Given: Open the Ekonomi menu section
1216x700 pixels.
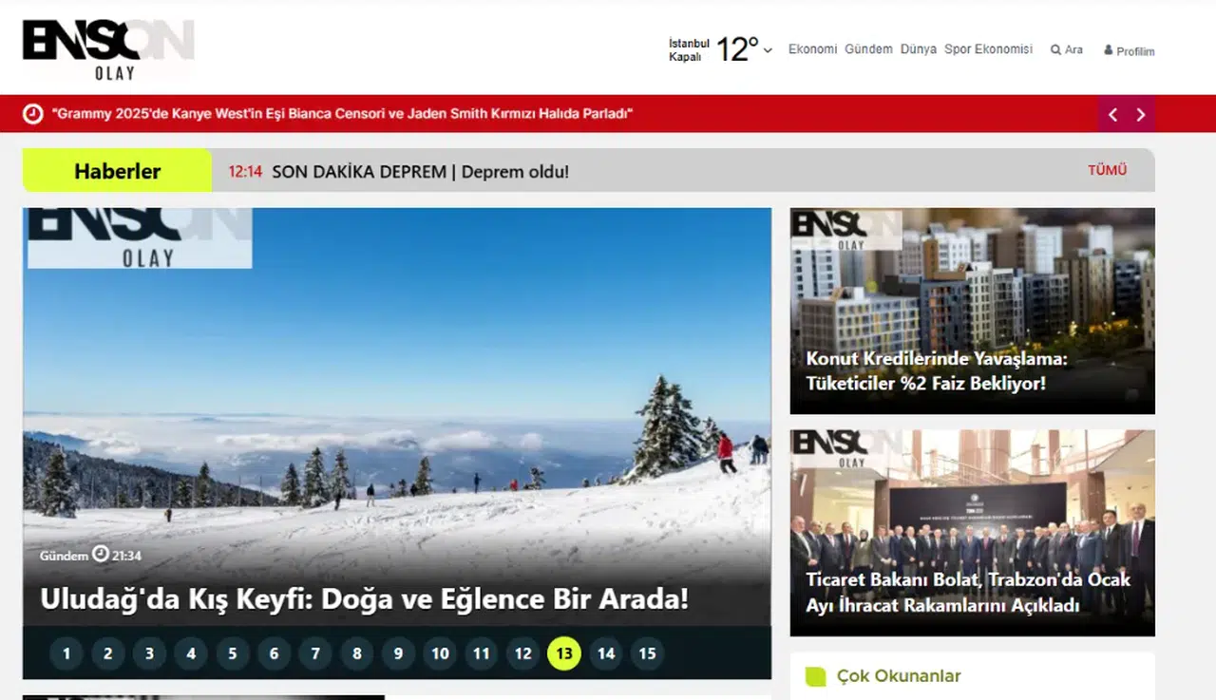Looking at the screenshot, I should click(x=812, y=49).
